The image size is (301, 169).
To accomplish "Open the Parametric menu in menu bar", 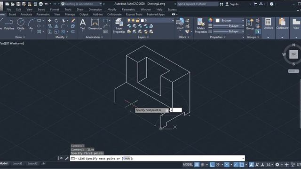I will click(128, 9).
